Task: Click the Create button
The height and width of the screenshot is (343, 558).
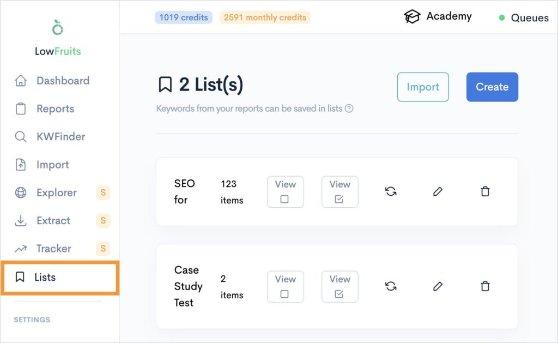Action: click(492, 87)
